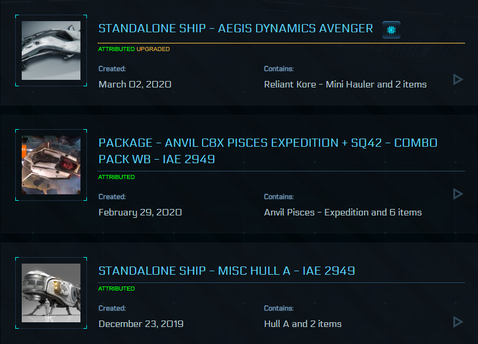Click ATTRIBUTED label under Hull A title
This screenshot has width=478, height=344.
point(116,289)
